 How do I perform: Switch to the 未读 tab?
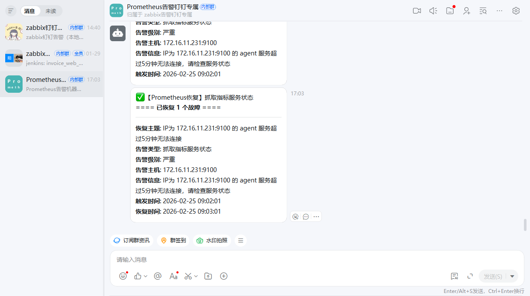point(51,11)
